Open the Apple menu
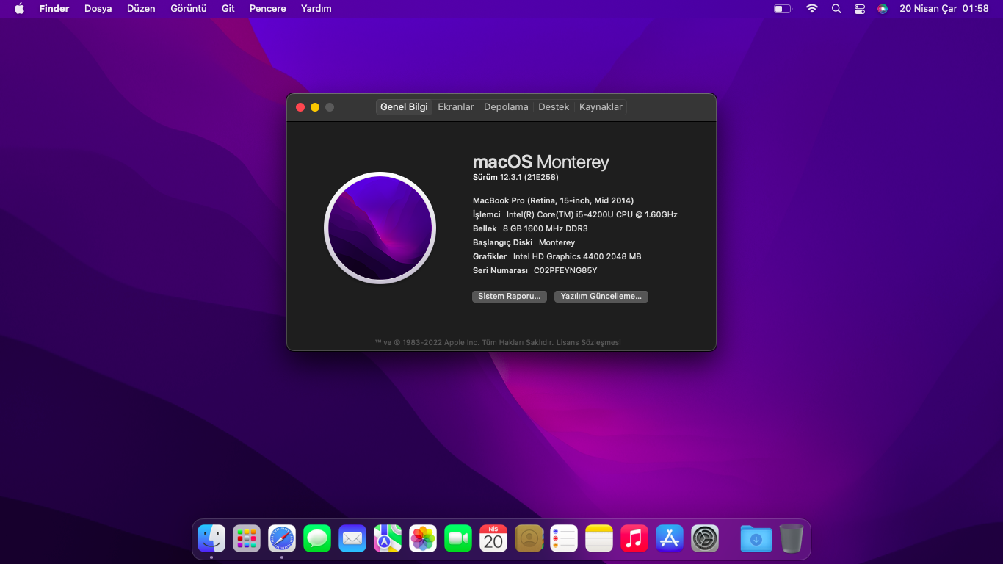 (x=19, y=9)
